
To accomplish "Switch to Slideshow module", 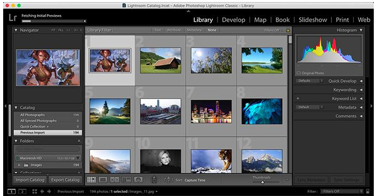I will [313, 20].
